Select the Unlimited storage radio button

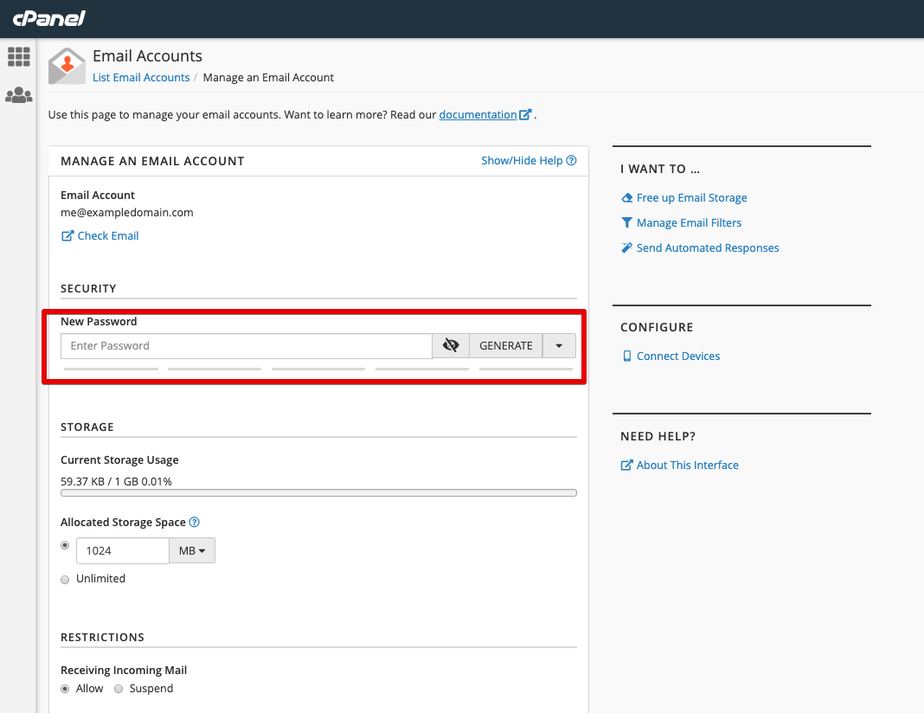[65, 579]
